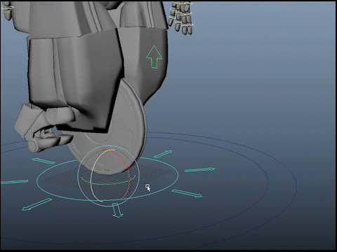Select the up-arrow control on the leg
Viewport: 337px width, 252px height.
(x=154, y=57)
